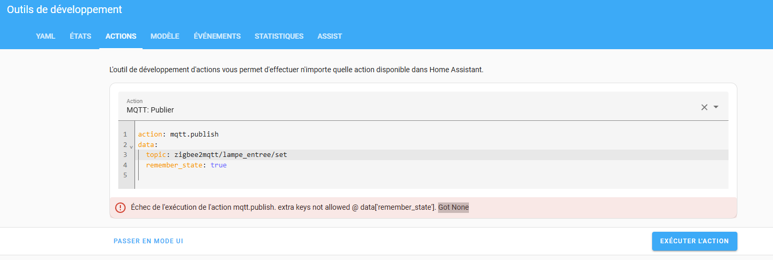Click line number 1 in the gutter
The height and width of the screenshot is (260, 773).
point(125,134)
